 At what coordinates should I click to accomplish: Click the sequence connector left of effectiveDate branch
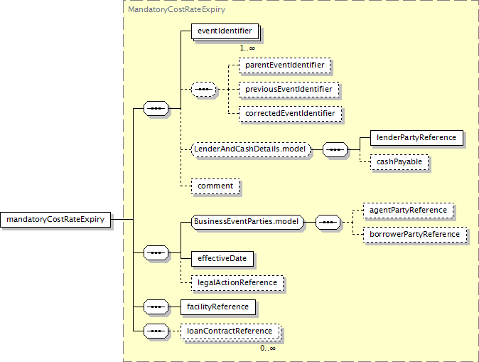coord(156,253)
